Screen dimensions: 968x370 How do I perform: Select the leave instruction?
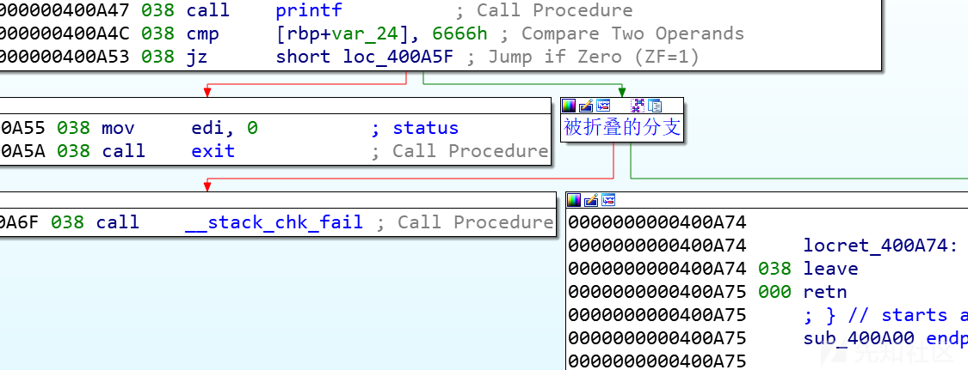831,269
